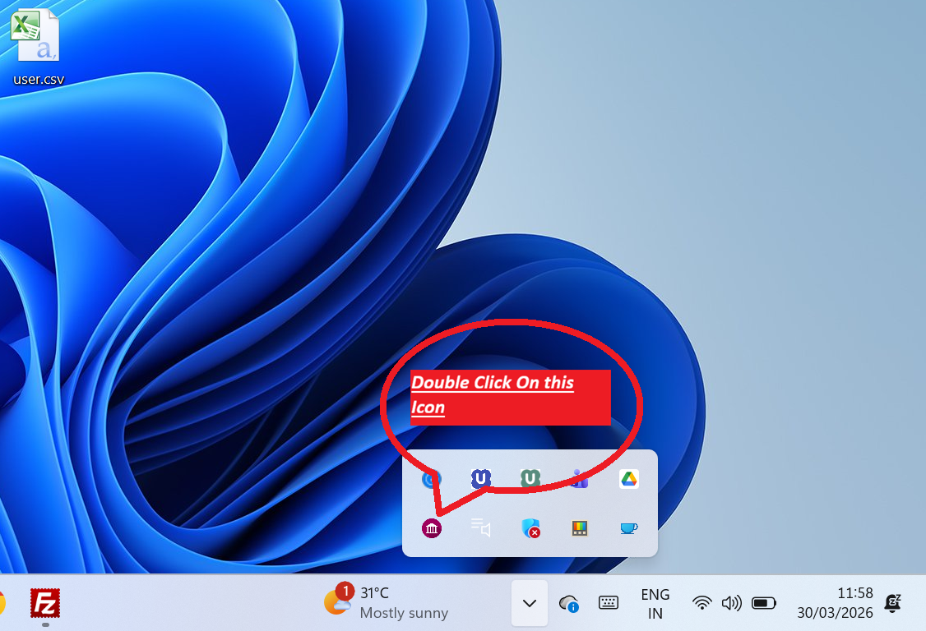This screenshot has width=926, height=631.
Task: Click the OneDrive cloud icon in taskbar
Action: (568, 603)
